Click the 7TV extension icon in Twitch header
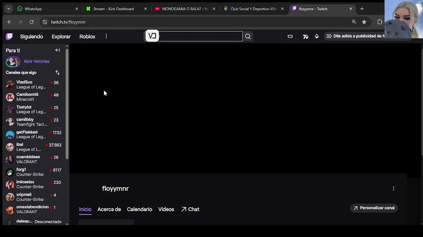The height and width of the screenshot is (237, 423). pyautogui.click(x=305, y=37)
